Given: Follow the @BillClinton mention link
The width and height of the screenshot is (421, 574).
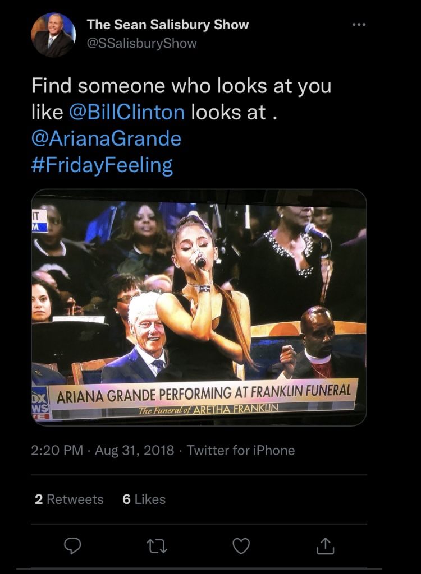Looking at the screenshot, I should pyautogui.click(x=127, y=112).
